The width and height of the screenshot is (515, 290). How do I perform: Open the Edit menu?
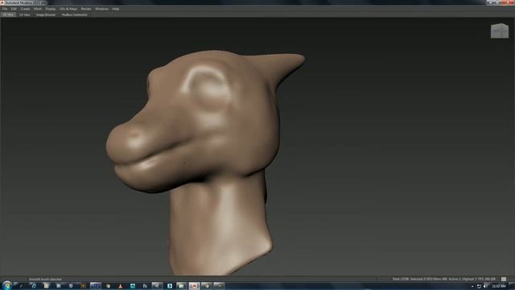click(14, 9)
